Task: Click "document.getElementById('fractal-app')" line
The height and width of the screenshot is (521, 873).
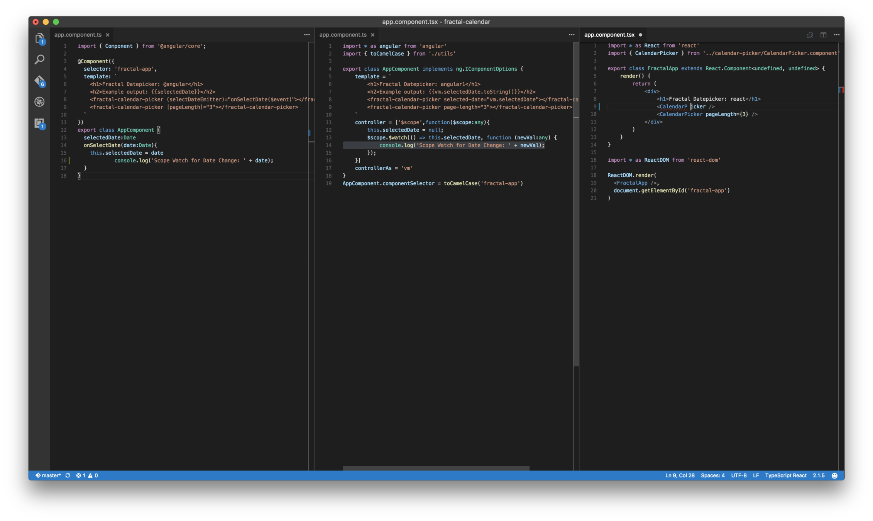Action: (x=672, y=190)
